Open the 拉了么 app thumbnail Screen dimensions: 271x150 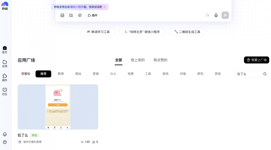(58, 107)
